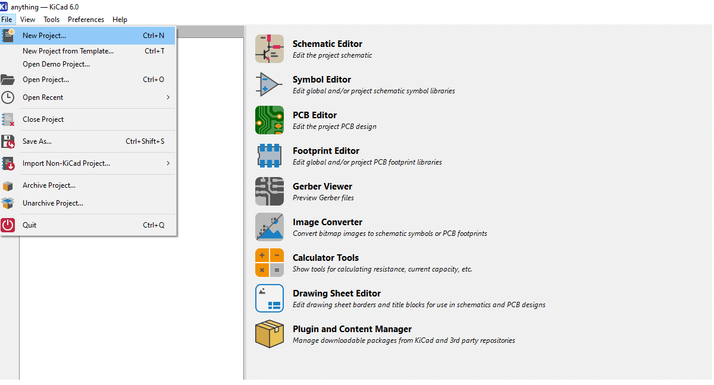Click the red Quit power icon
This screenshot has height=385, width=714.
(8, 225)
